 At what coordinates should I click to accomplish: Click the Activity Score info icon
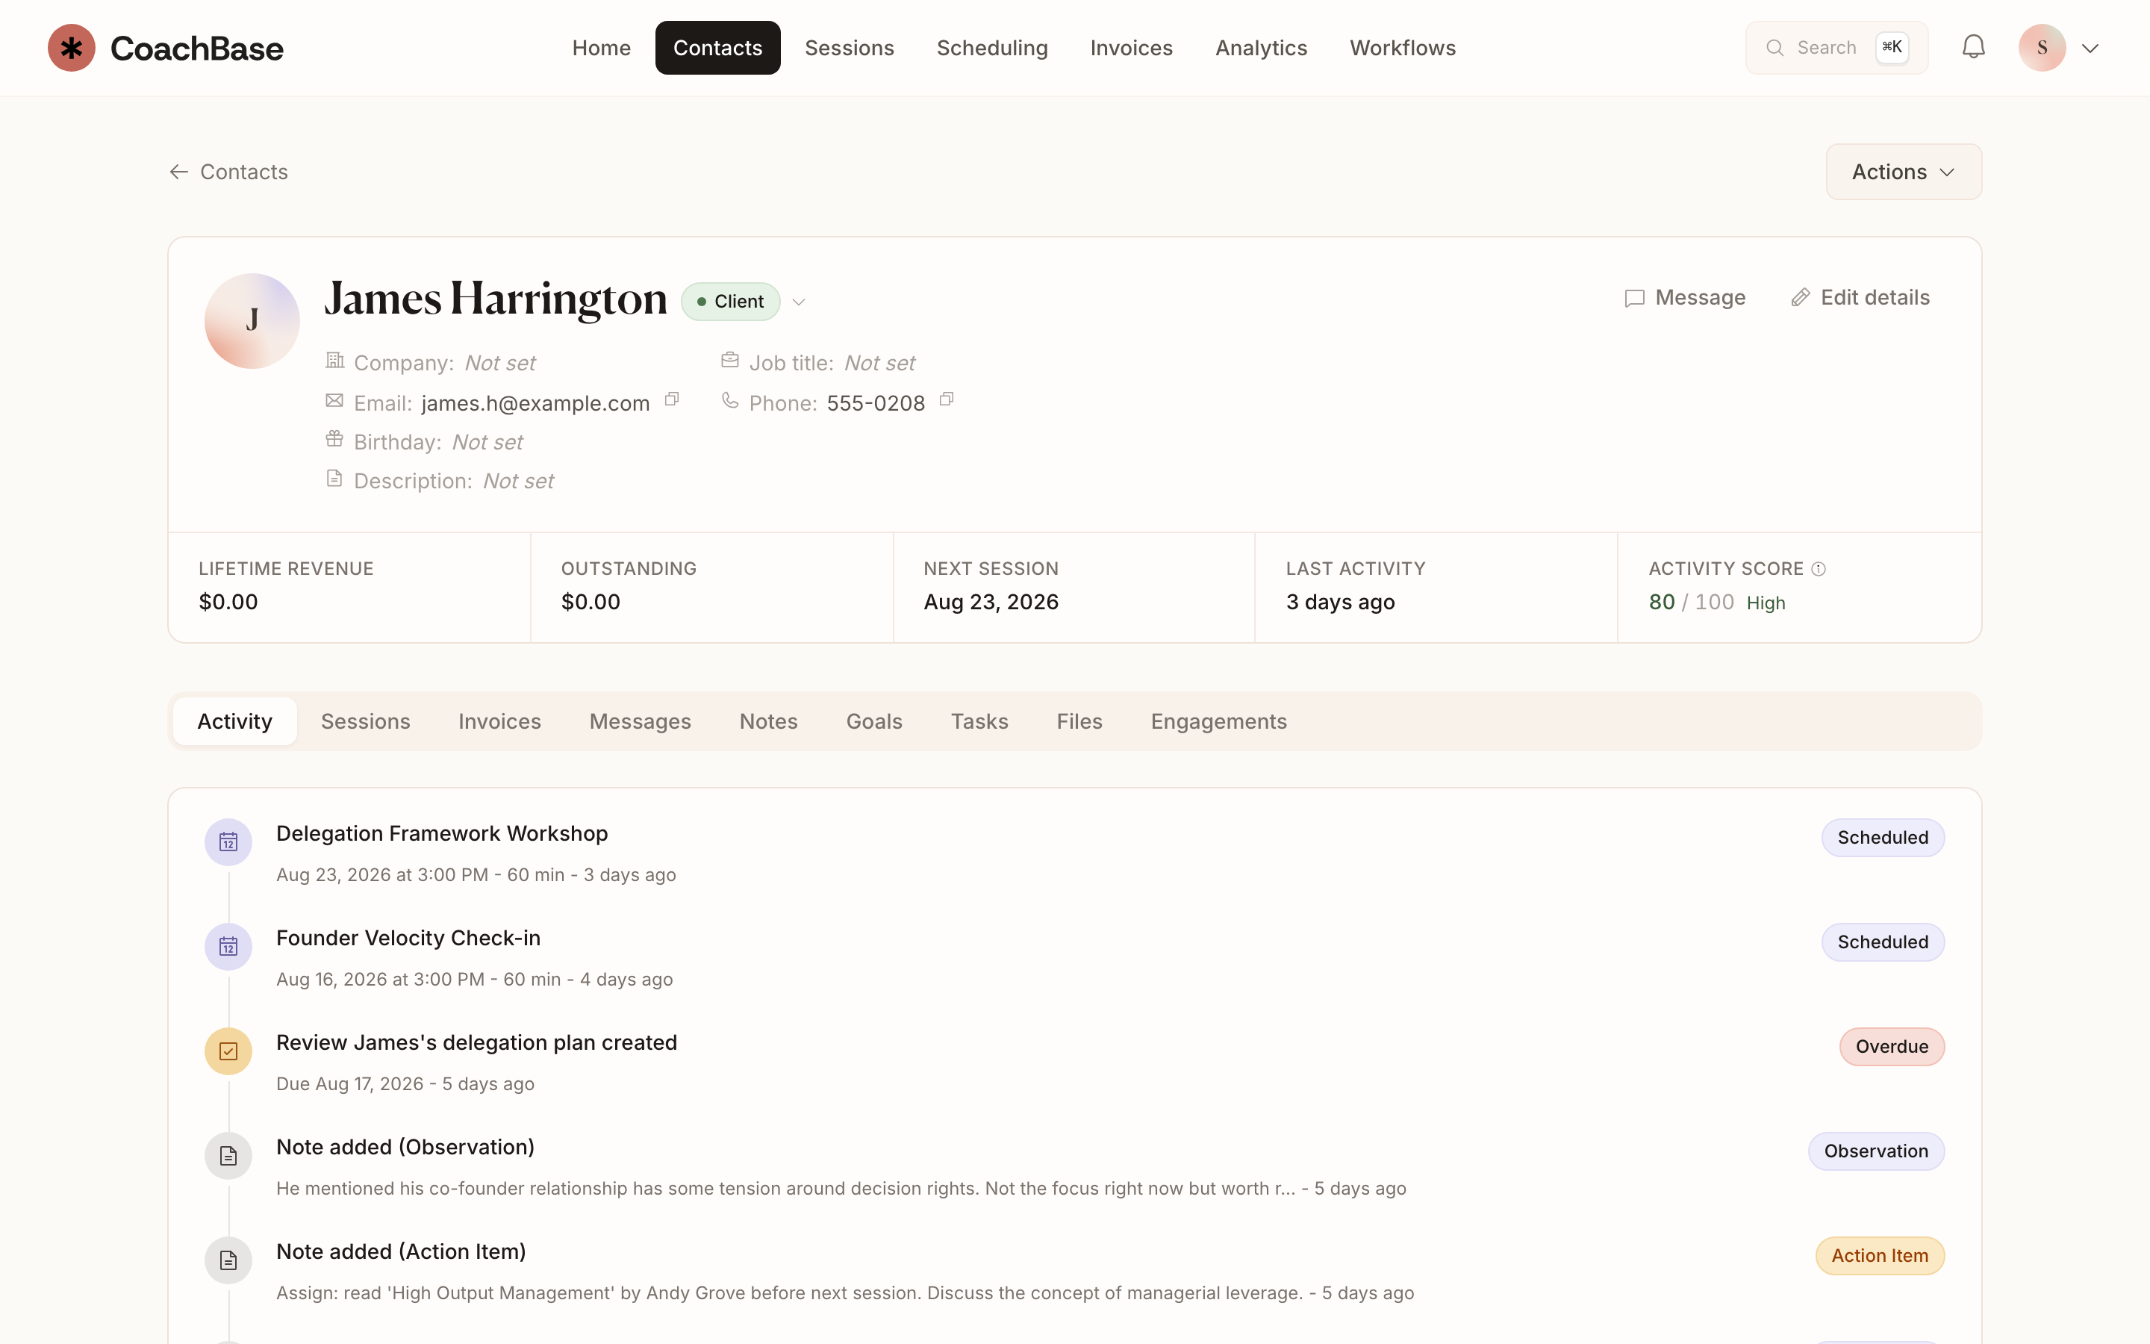click(1819, 569)
